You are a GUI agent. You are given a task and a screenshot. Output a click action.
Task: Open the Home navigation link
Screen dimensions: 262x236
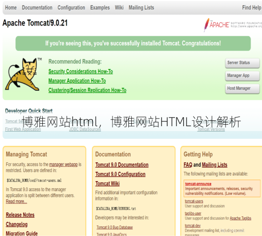coord(11,8)
